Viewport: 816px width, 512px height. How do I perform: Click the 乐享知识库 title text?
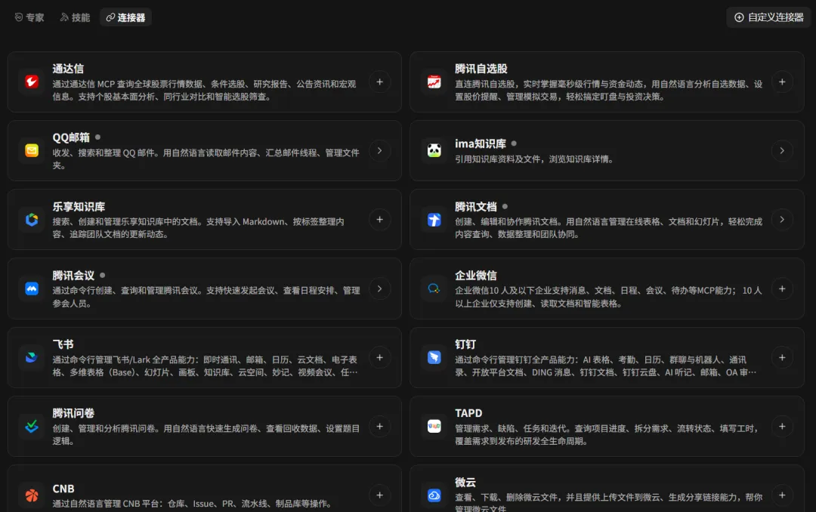tap(79, 207)
